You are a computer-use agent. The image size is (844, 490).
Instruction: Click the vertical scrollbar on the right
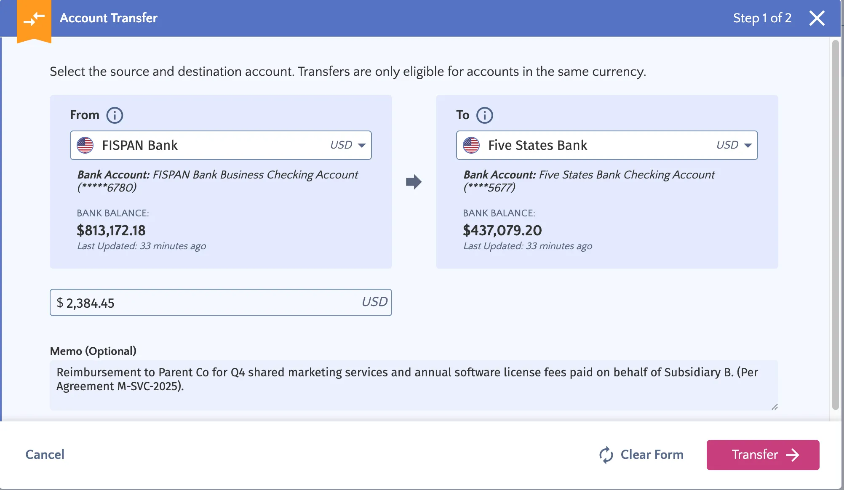(836, 225)
